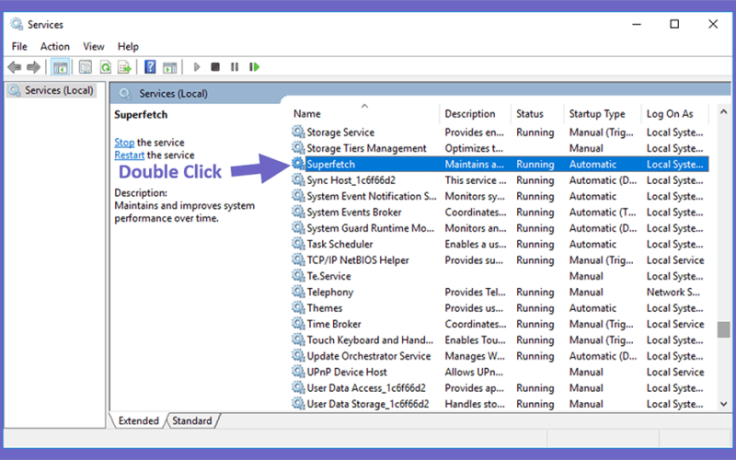Open the Help menu
Screen dimensions: 736x460
128,47
